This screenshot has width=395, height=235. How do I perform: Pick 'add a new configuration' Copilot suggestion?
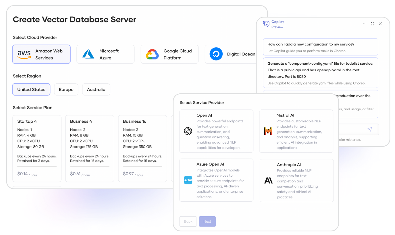pyautogui.click(x=321, y=47)
